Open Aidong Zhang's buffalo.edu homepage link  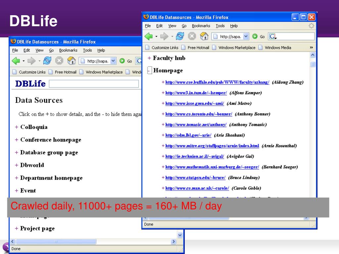coord(217,82)
